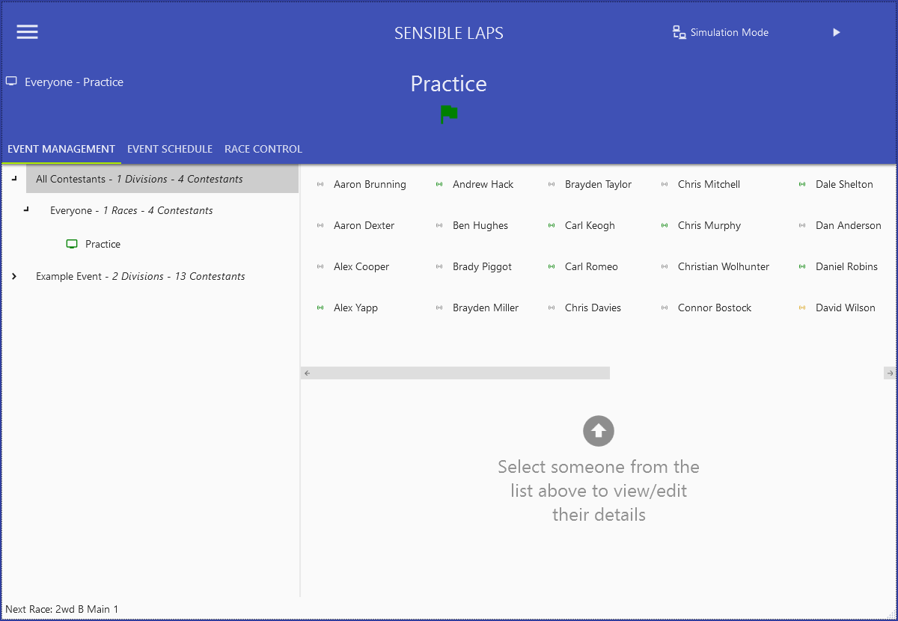Click the scroll right arrow
Screen dimensions: 898x621
tap(890, 373)
